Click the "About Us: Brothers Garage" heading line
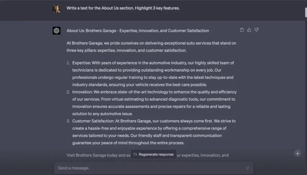The width and height of the screenshot is (307, 175). (138, 31)
